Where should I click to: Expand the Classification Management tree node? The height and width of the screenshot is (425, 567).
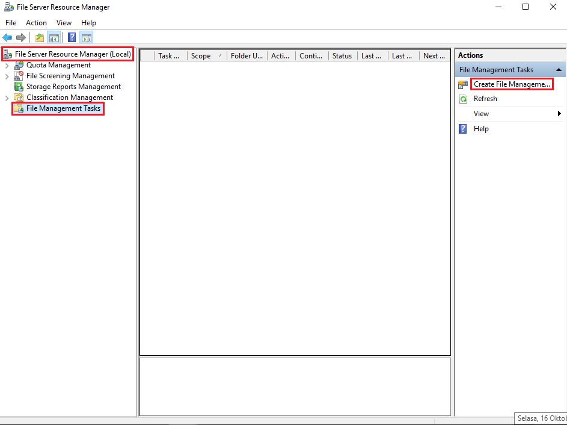[6, 97]
